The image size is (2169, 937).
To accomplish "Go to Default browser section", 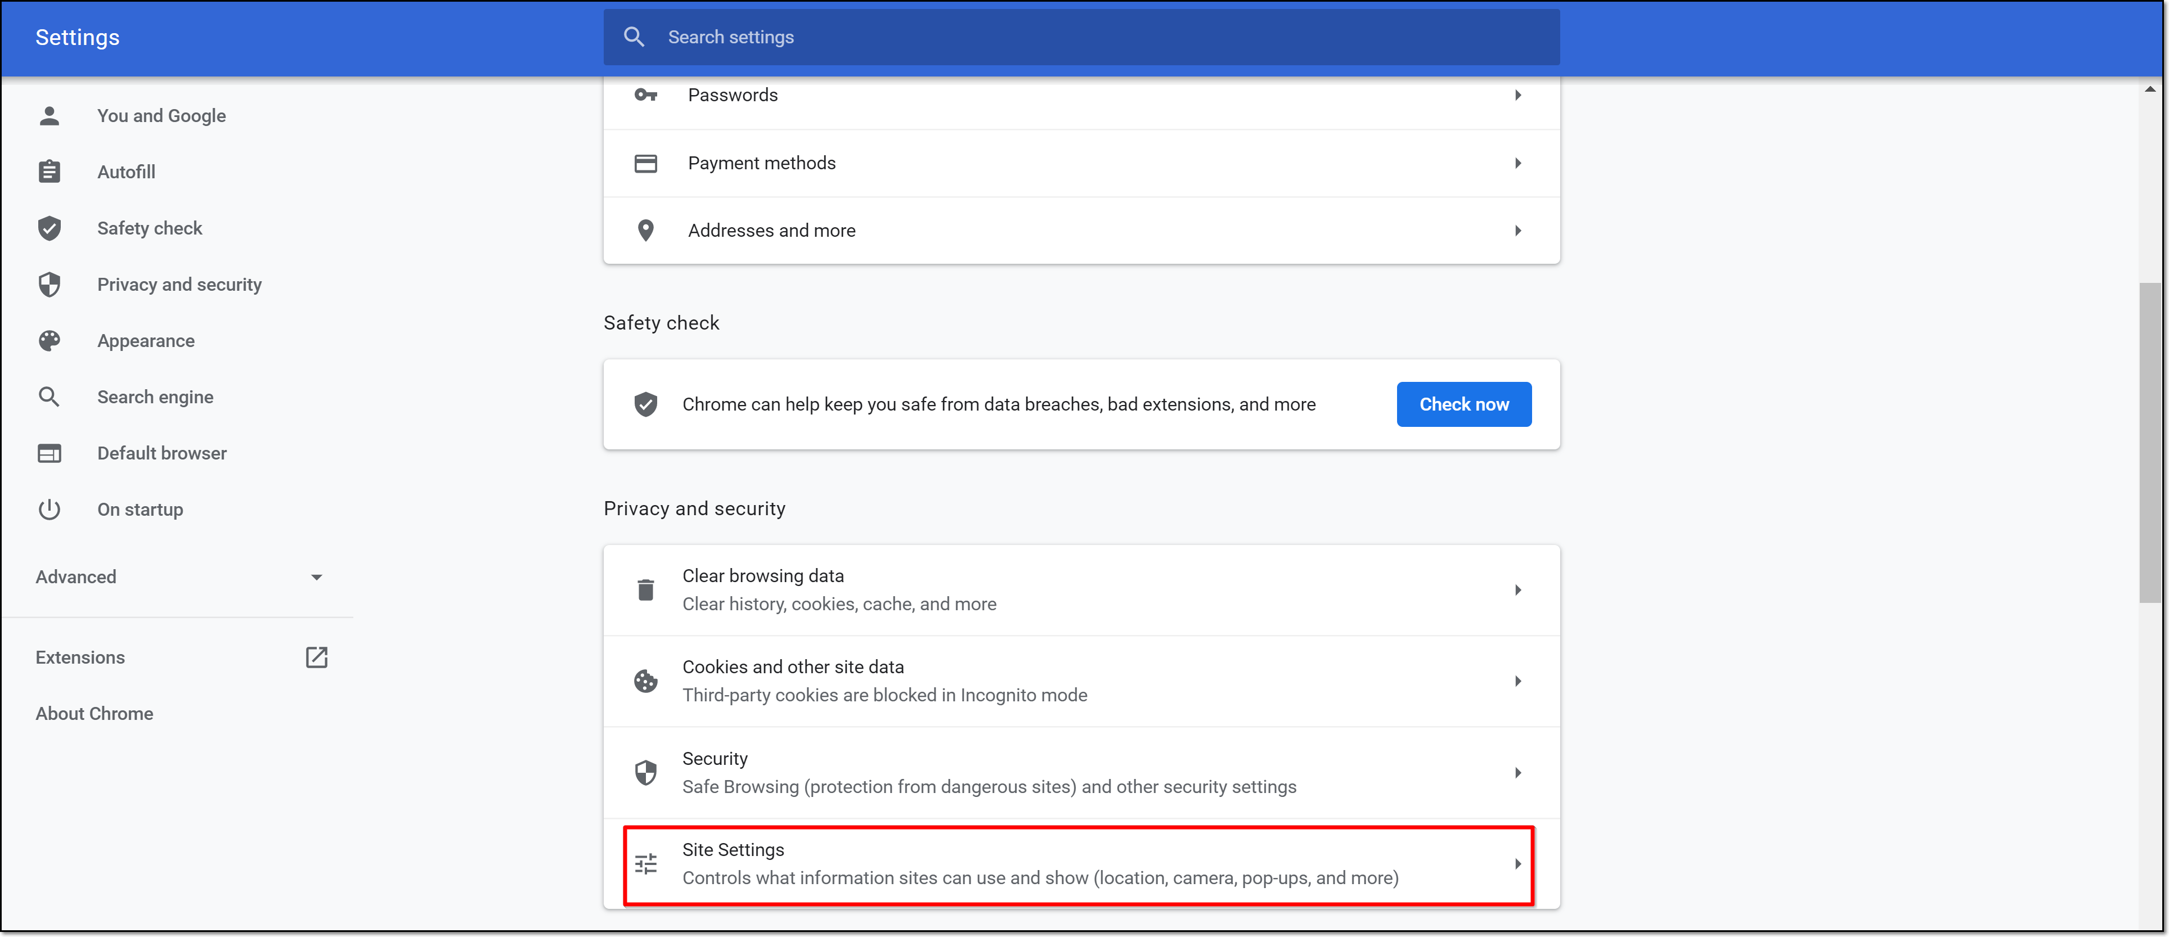I will pos(161,454).
